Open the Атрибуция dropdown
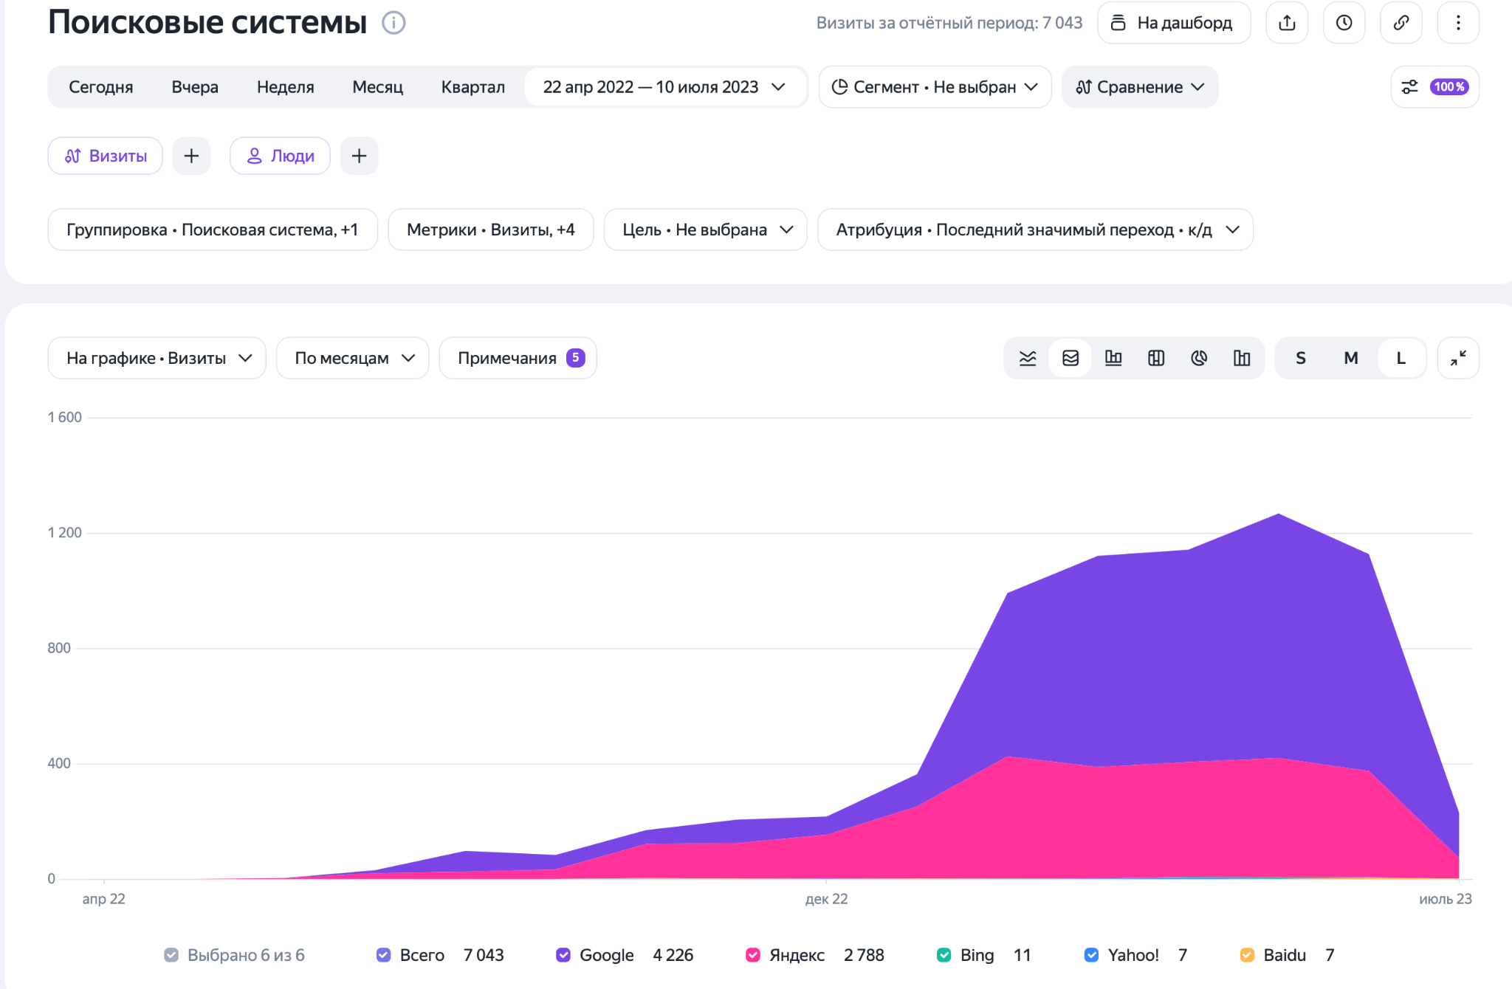Screen dimensions: 1512x989 pyautogui.click(x=1035, y=230)
